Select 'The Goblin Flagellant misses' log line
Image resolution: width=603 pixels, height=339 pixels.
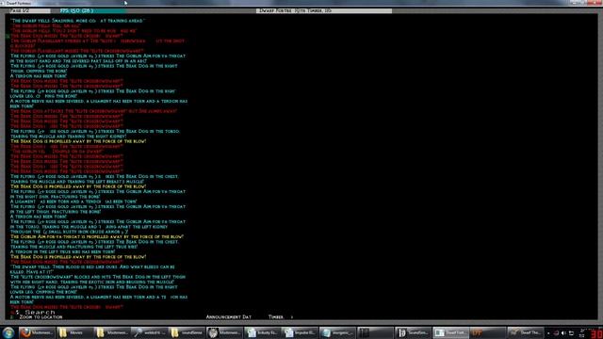(x=76, y=51)
